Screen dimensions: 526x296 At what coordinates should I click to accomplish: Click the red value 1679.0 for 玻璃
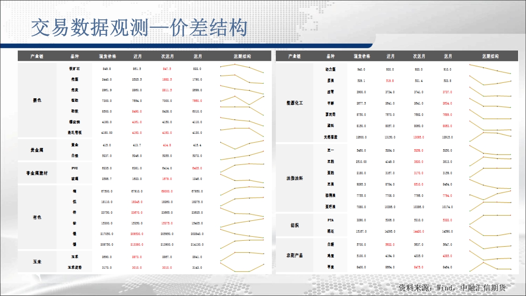coord(167,179)
